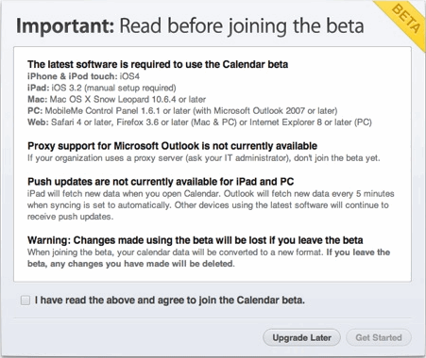The height and width of the screenshot is (358, 426).
Task: Click the 'If your organization uses a proxy server' text
Action: click(x=204, y=158)
